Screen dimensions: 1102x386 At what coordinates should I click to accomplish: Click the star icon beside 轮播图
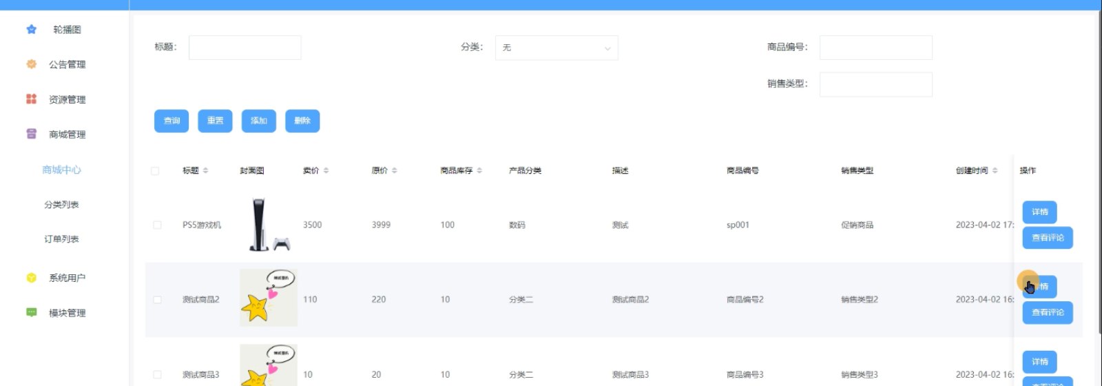[31, 30]
